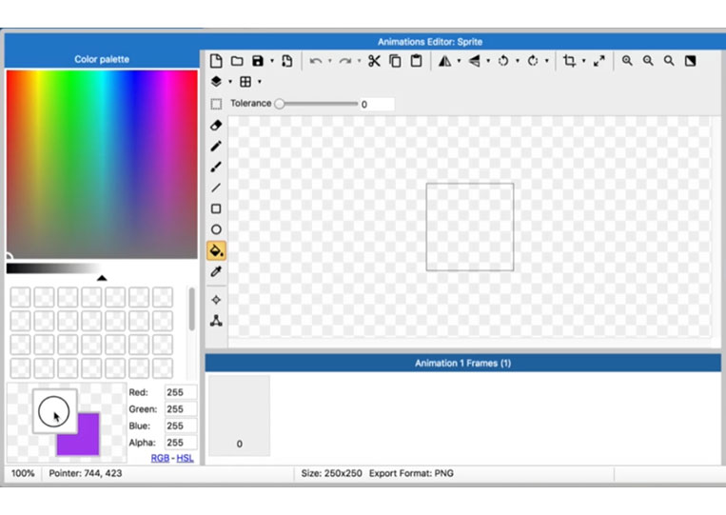Viewport: 726px width, 515px height.
Task: Expand the undo history dropdown arrow
Action: pos(329,61)
